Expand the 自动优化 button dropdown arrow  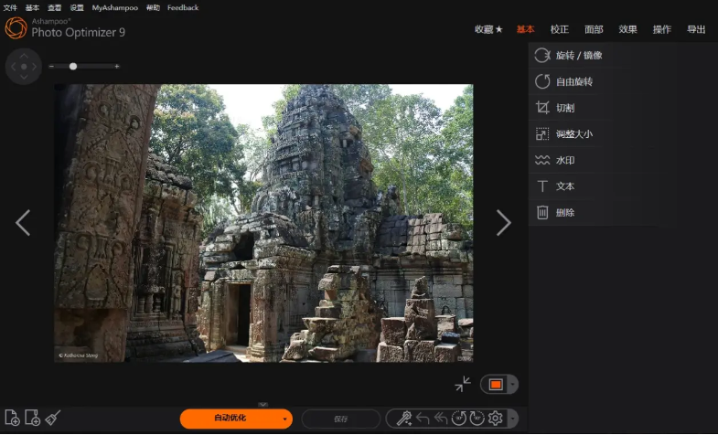pos(285,419)
